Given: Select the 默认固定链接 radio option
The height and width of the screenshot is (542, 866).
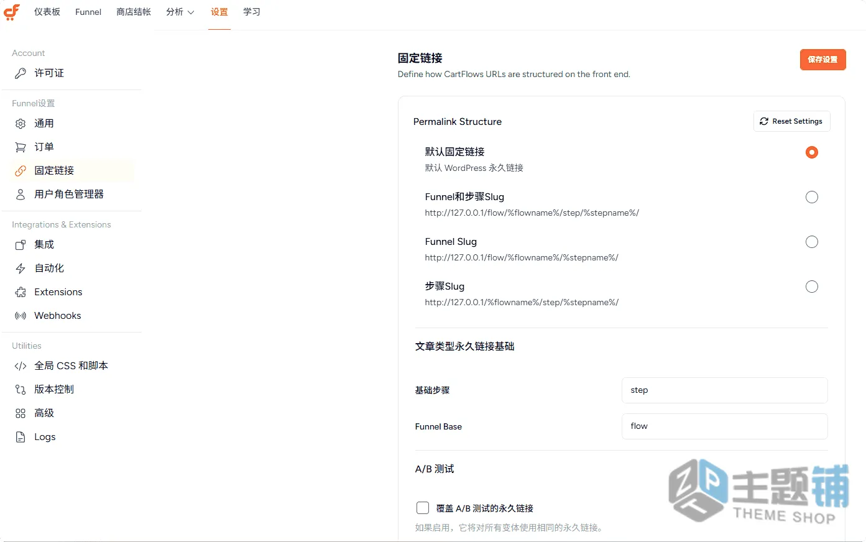Looking at the screenshot, I should [x=812, y=152].
